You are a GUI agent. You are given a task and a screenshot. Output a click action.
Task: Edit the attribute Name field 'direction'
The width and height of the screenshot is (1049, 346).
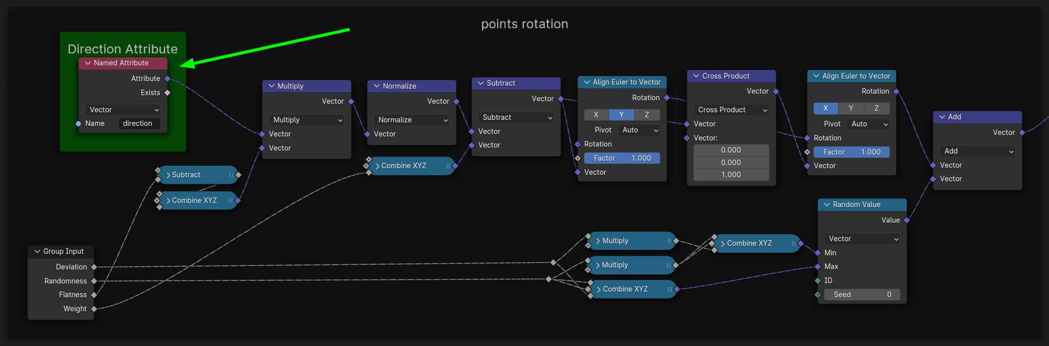pyautogui.click(x=139, y=123)
